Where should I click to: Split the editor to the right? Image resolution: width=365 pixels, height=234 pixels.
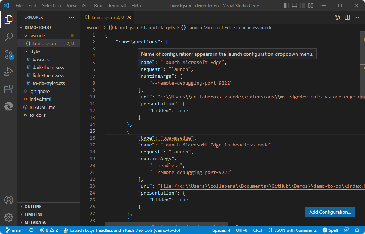[347, 17]
